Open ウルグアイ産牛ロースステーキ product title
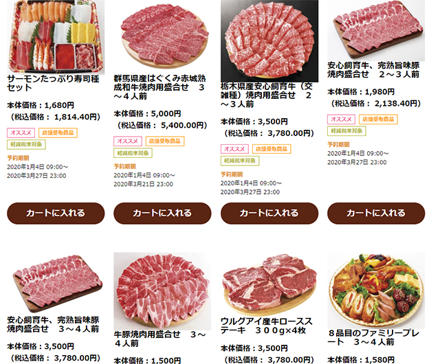 (267, 326)
